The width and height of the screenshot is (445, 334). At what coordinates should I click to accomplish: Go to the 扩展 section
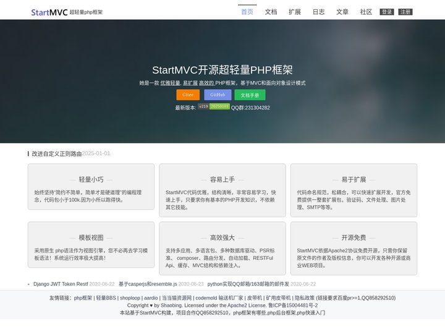click(295, 12)
